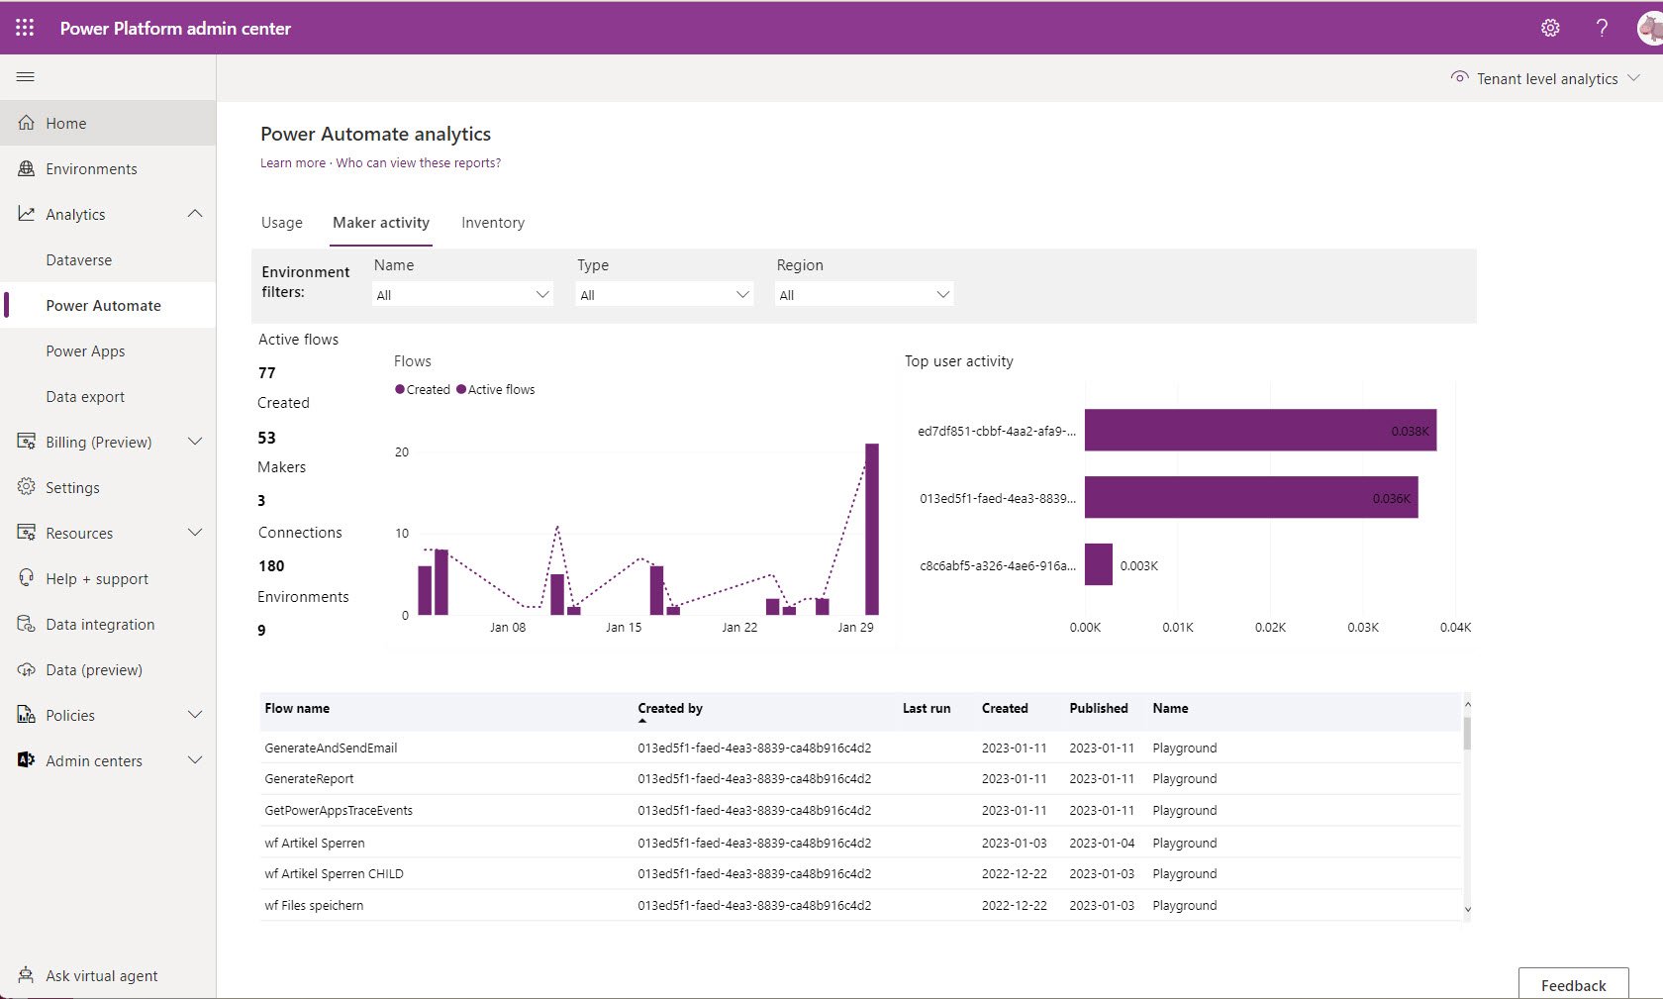Screen dimensions: 1663x999
Task: Open the Name environment filter dropdown
Action: (x=462, y=294)
